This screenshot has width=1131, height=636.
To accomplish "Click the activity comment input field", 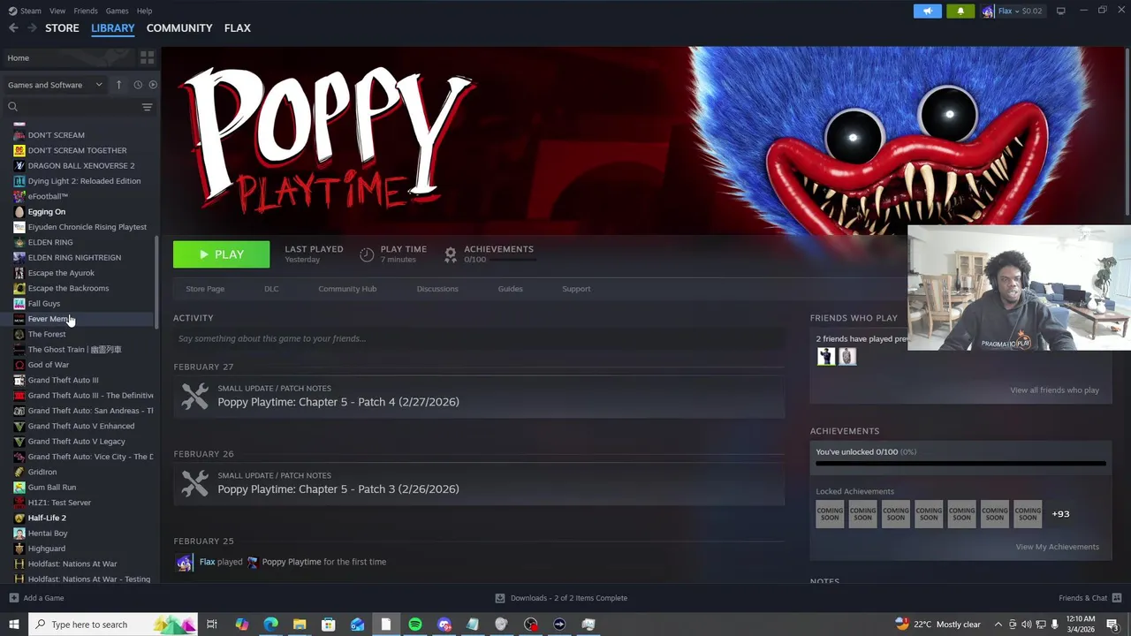I will coord(479,338).
